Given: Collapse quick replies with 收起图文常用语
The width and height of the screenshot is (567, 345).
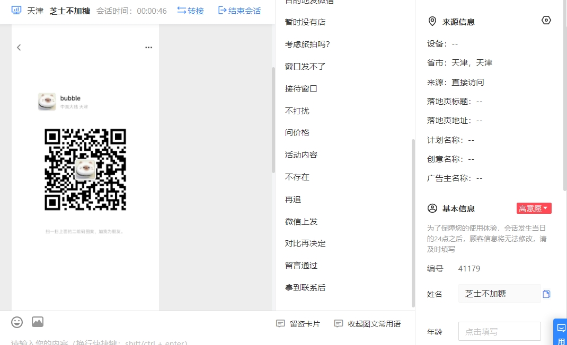Looking at the screenshot, I should point(367,324).
